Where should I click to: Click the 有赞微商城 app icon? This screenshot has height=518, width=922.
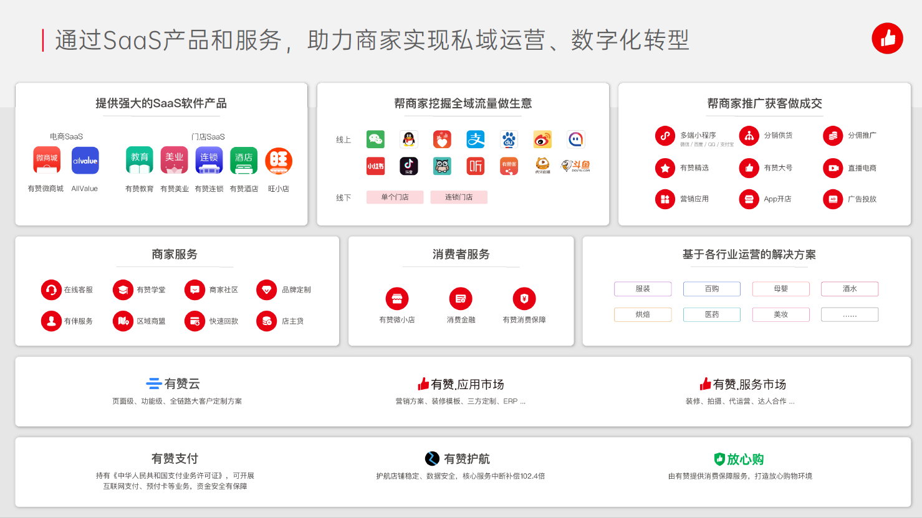pos(47,161)
